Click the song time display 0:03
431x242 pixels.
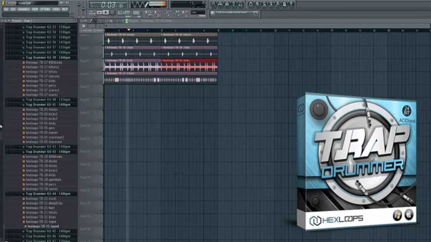108,5
